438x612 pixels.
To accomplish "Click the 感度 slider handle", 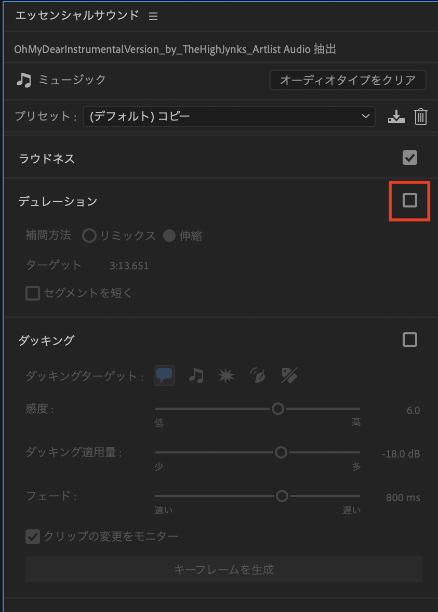I will point(277,409).
